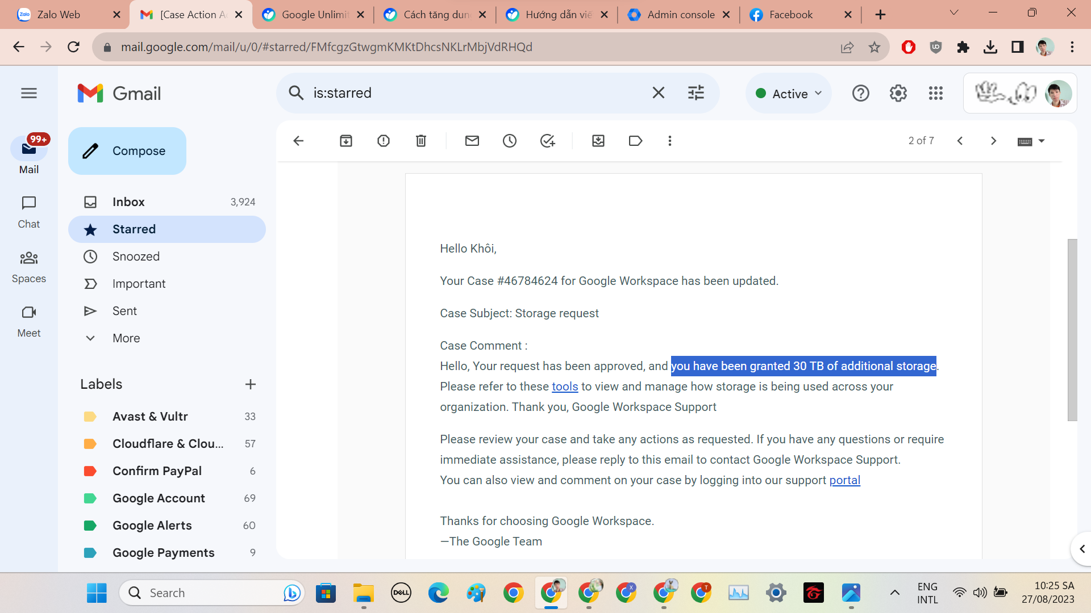Report this email as spam
The width and height of the screenshot is (1091, 613).
tap(384, 141)
